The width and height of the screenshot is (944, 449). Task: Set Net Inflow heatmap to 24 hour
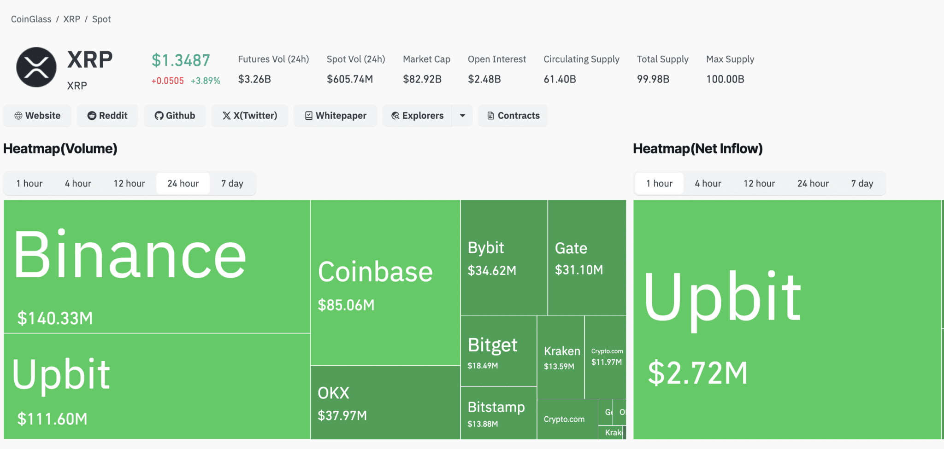(813, 183)
